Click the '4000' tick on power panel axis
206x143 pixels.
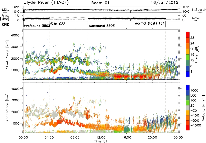(x=15, y=35)
